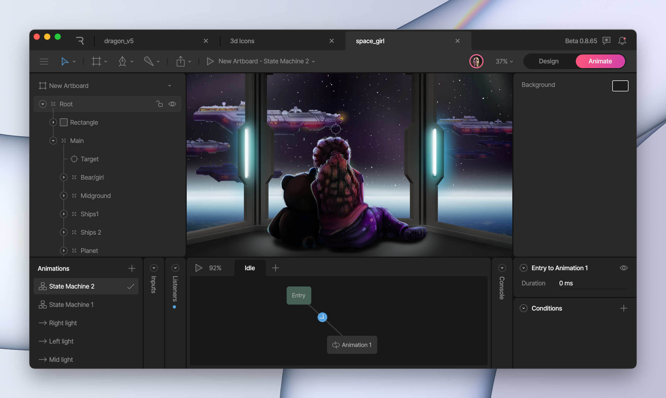The height and width of the screenshot is (398, 666).
Task: Click the lock icon on Root
Action: click(159, 104)
